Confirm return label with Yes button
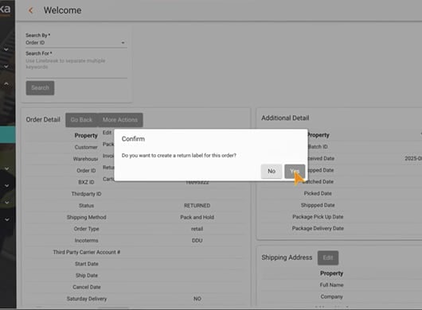Image resolution: width=422 pixels, height=310 pixels. coord(295,171)
